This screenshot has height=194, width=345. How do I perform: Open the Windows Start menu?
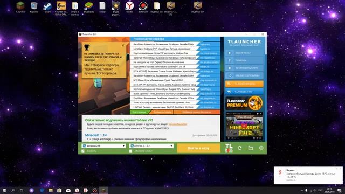4,190
